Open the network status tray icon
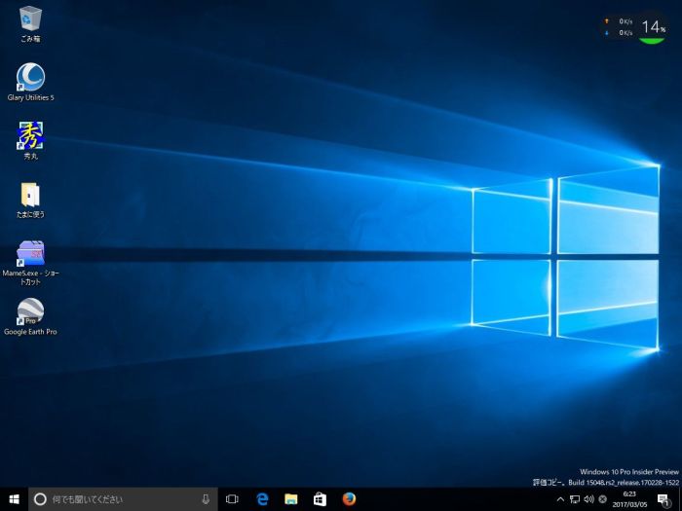The height and width of the screenshot is (511, 682). click(x=574, y=499)
